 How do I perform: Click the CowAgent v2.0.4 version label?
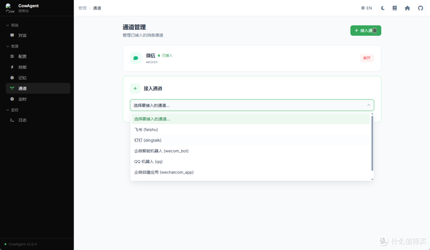click(22, 244)
